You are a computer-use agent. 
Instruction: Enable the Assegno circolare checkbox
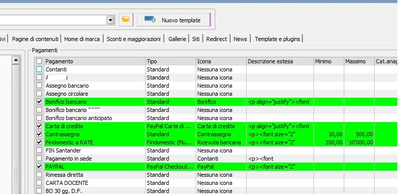coord(39,94)
